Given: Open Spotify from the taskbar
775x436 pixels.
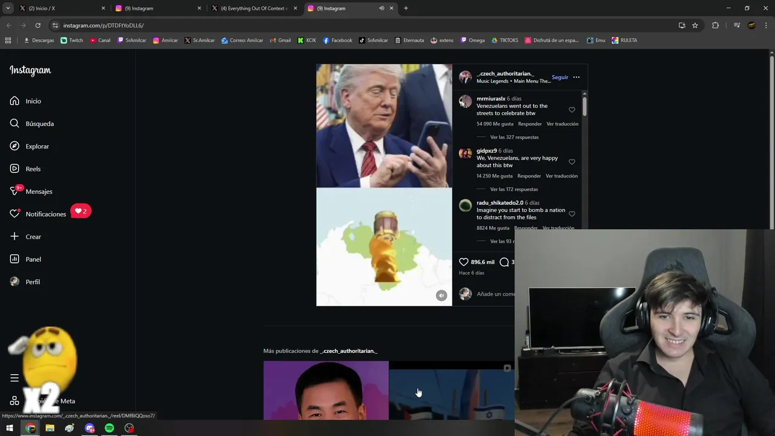Looking at the screenshot, I should 109,428.
